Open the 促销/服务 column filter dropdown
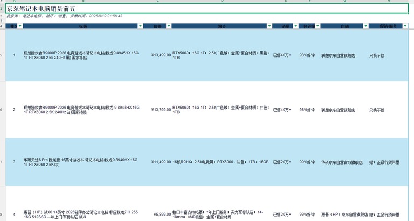This screenshot has height=221, width=414. tap(405, 26)
